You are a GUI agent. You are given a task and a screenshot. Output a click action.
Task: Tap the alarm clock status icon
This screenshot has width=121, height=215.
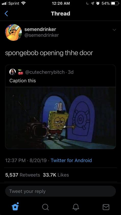point(98,3)
